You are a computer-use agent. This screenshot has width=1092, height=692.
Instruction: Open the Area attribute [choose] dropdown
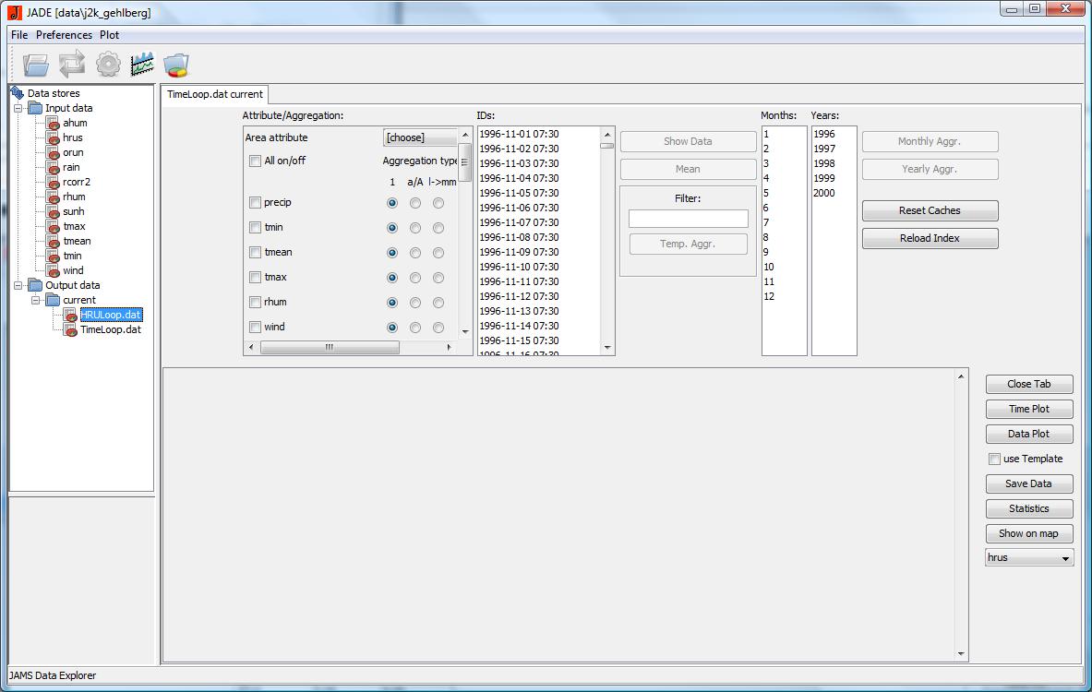(x=421, y=137)
